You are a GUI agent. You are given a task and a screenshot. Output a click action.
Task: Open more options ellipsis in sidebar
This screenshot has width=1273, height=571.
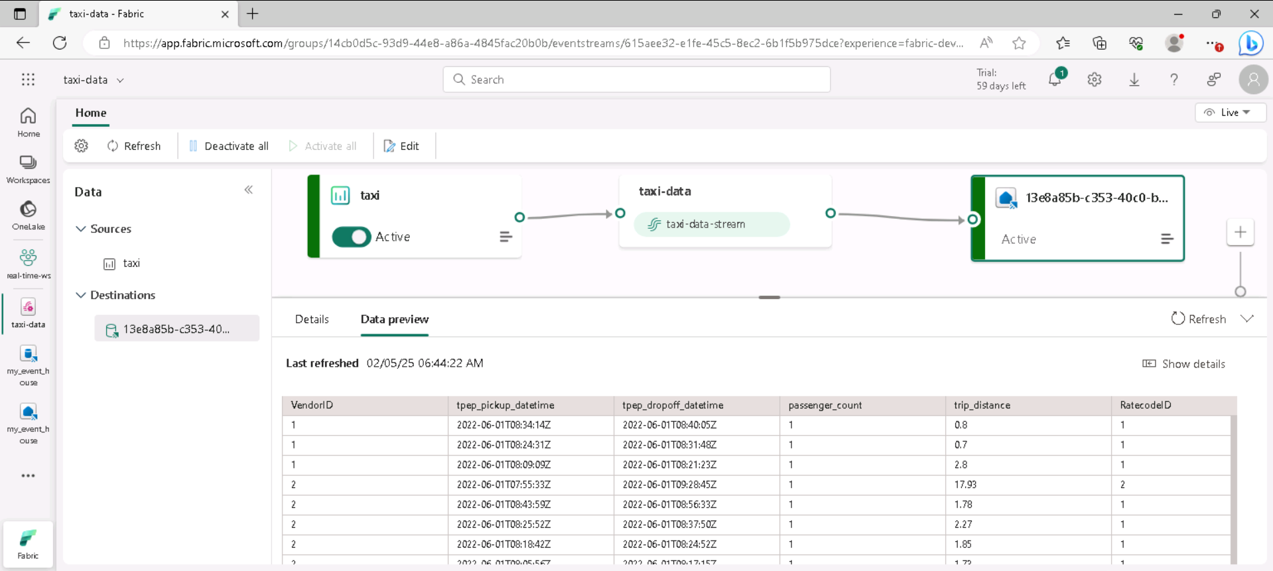tap(28, 476)
